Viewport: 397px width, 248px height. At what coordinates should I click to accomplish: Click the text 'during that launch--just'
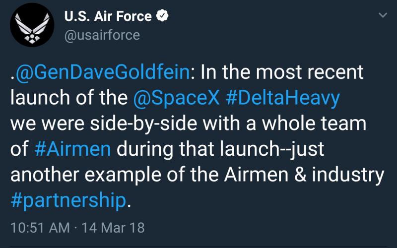[220, 149]
